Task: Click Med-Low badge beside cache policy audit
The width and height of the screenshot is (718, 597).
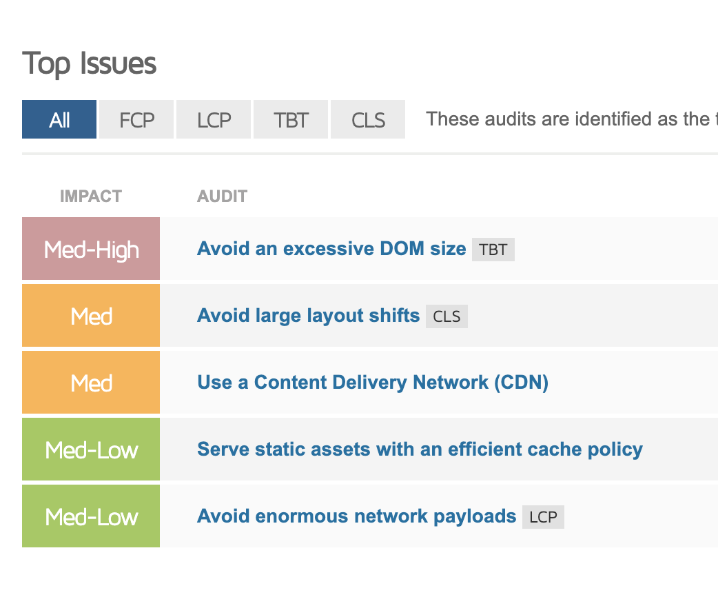Action: [x=91, y=449]
